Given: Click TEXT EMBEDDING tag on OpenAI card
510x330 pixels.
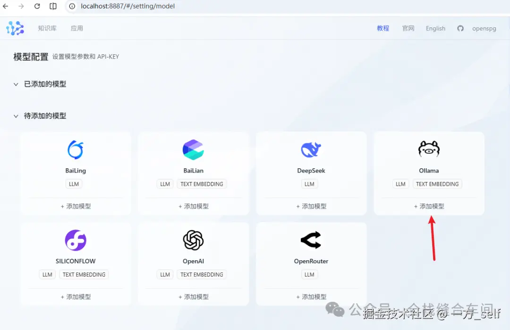Looking at the screenshot, I should [x=202, y=275].
